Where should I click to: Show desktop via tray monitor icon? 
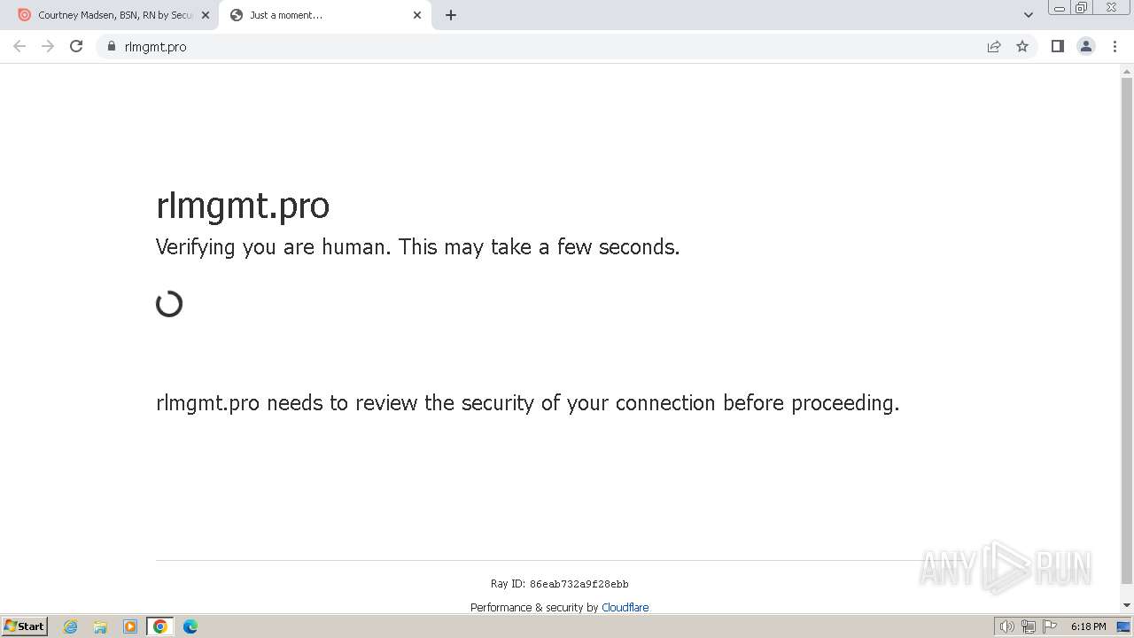point(1123,626)
